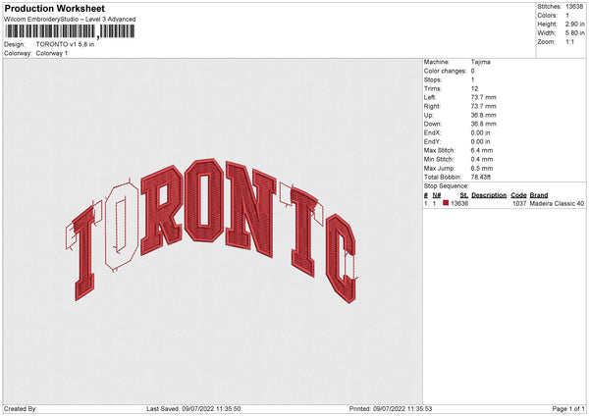Viewport: 589px width, 416px height.
Task: Select the 'Production Worksheet' heading
Action: click(x=55, y=8)
